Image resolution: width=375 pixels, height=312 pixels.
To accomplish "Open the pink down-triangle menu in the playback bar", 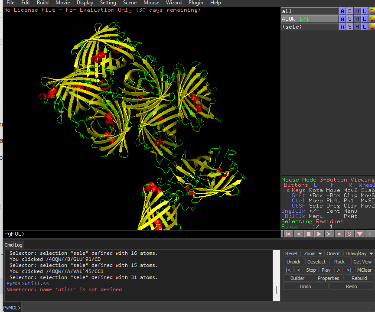I will click(x=359, y=234).
